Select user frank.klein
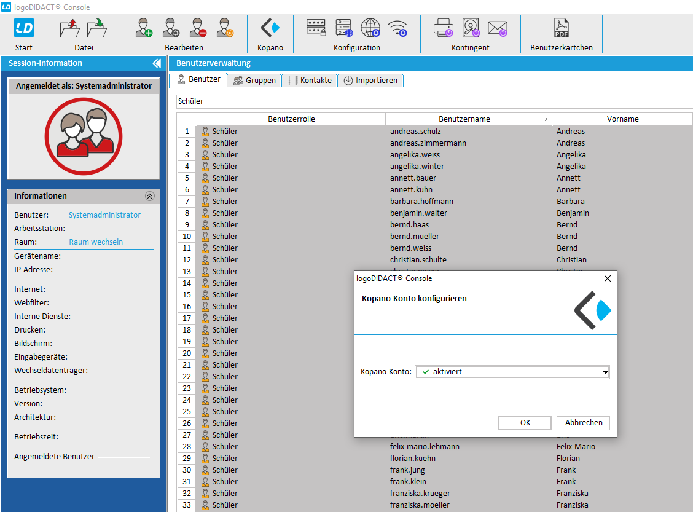Screen dimensions: 693x512 click(x=408, y=481)
